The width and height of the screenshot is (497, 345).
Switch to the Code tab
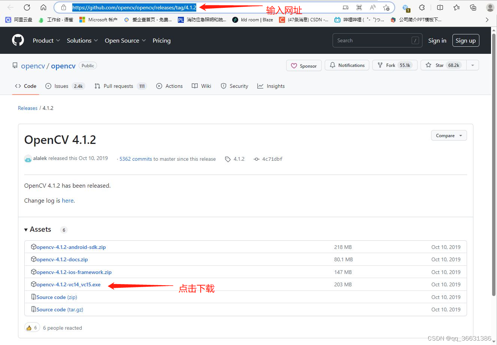(x=25, y=86)
